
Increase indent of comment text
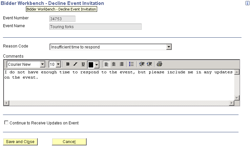142,64
